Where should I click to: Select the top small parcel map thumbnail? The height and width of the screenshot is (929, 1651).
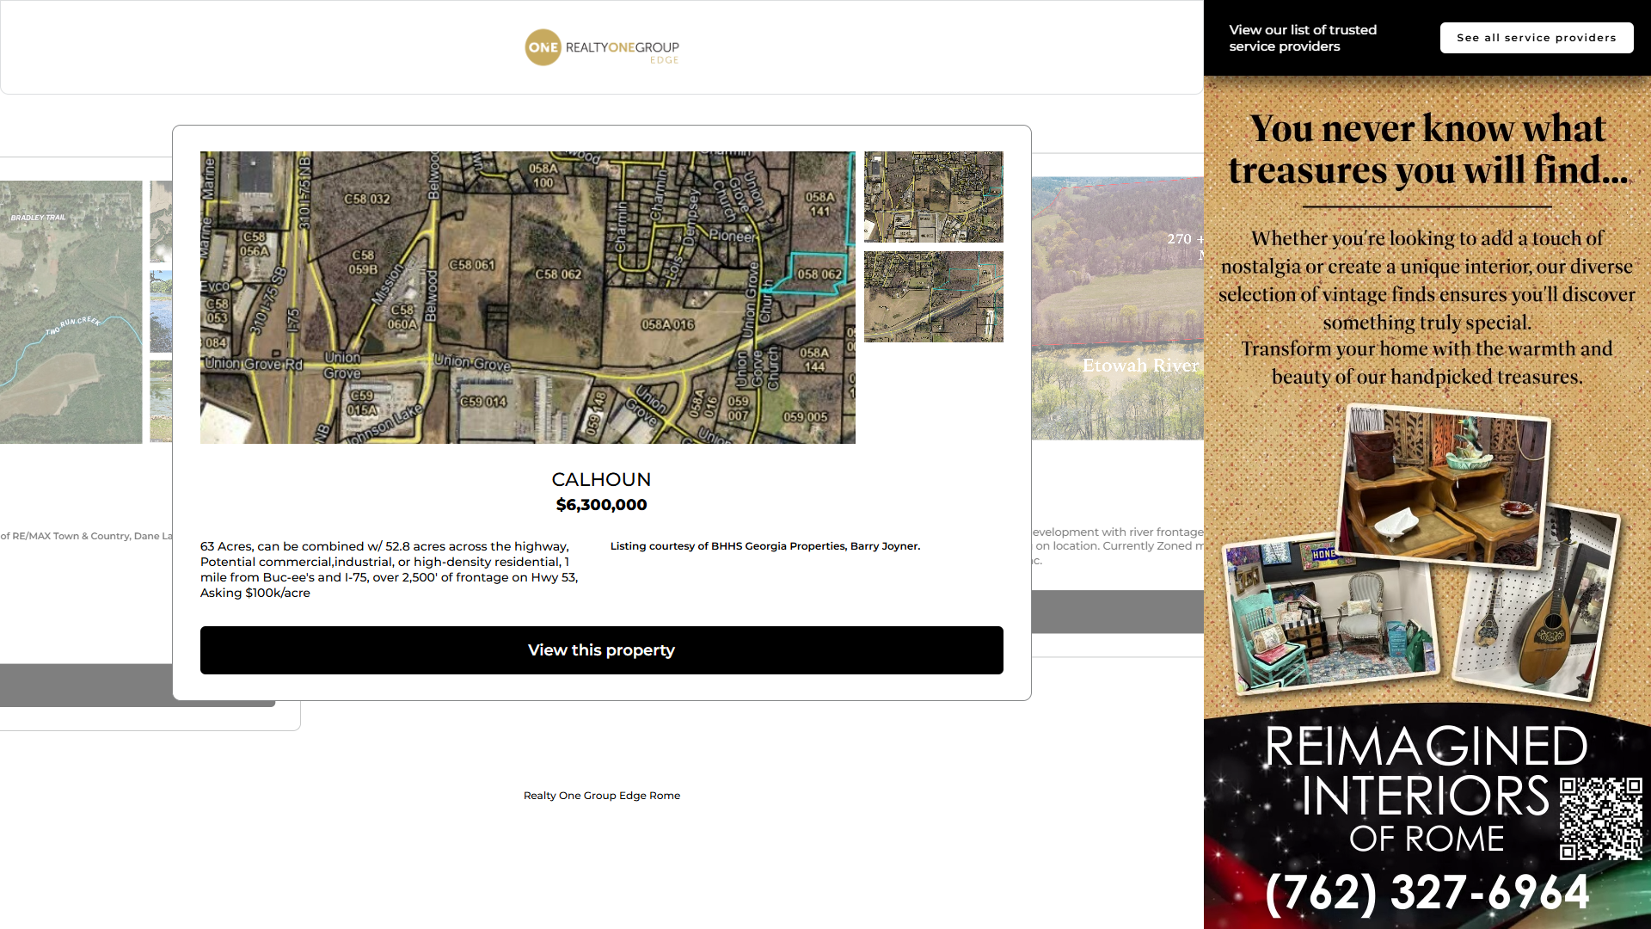tap(933, 197)
